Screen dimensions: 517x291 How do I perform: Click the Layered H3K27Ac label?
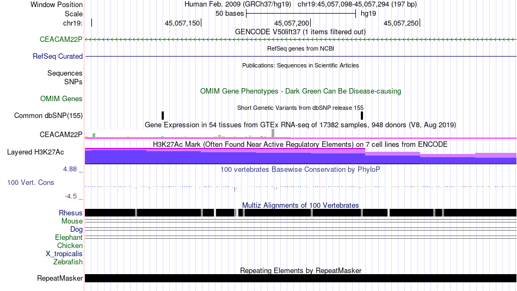[x=35, y=152]
